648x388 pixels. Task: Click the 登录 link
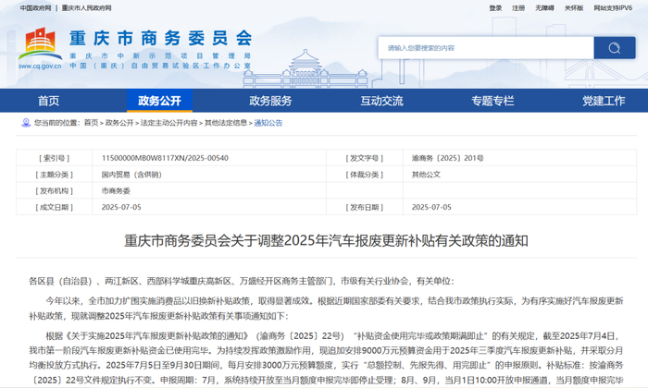(x=495, y=7)
